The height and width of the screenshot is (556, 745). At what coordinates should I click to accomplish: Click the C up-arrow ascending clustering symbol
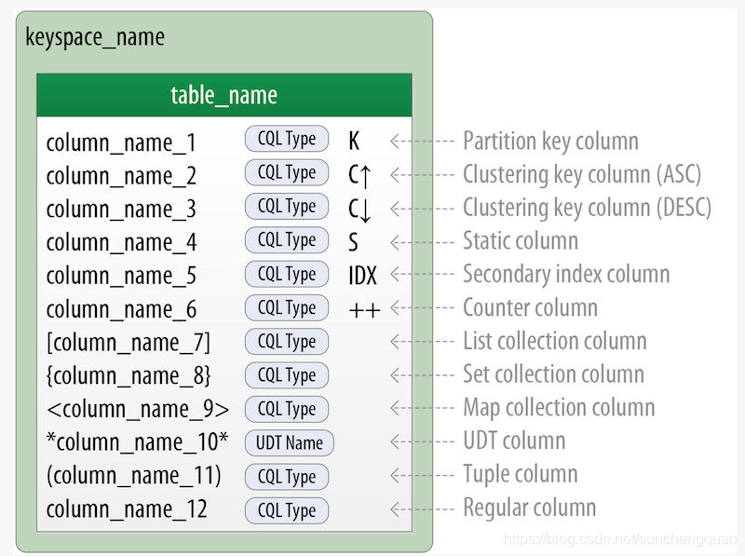[x=359, y=175]
